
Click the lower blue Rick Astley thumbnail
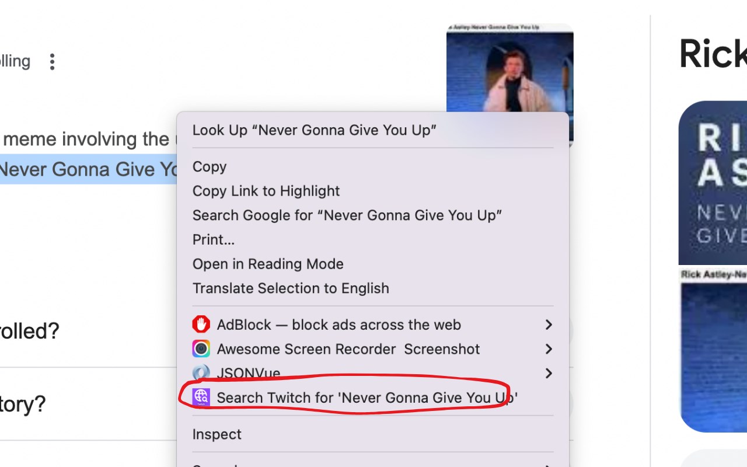(x=713, y=350)
